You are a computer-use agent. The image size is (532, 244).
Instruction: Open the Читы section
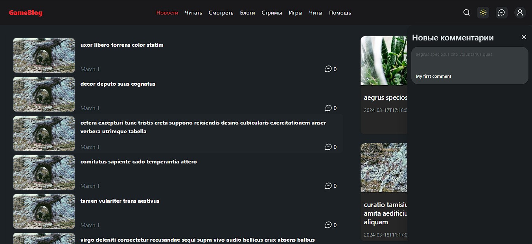[315, 13]
